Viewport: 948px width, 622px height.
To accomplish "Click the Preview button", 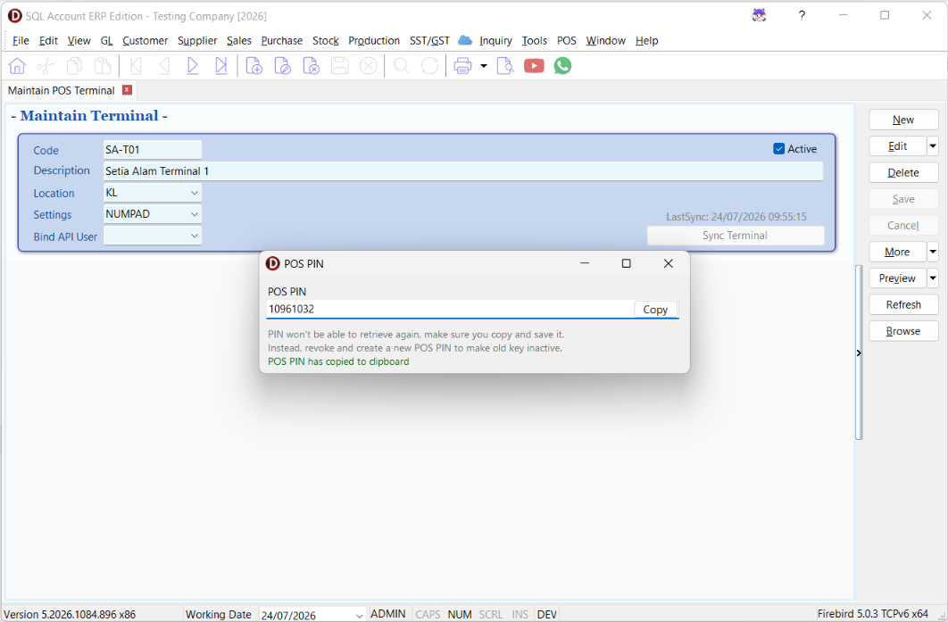I will [897, 278].
